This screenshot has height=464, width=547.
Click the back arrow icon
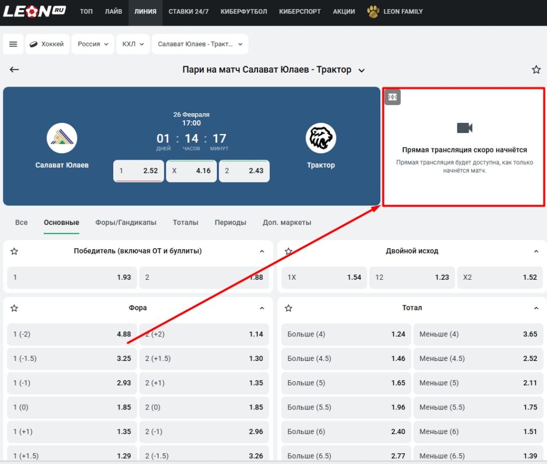point(14,69)
